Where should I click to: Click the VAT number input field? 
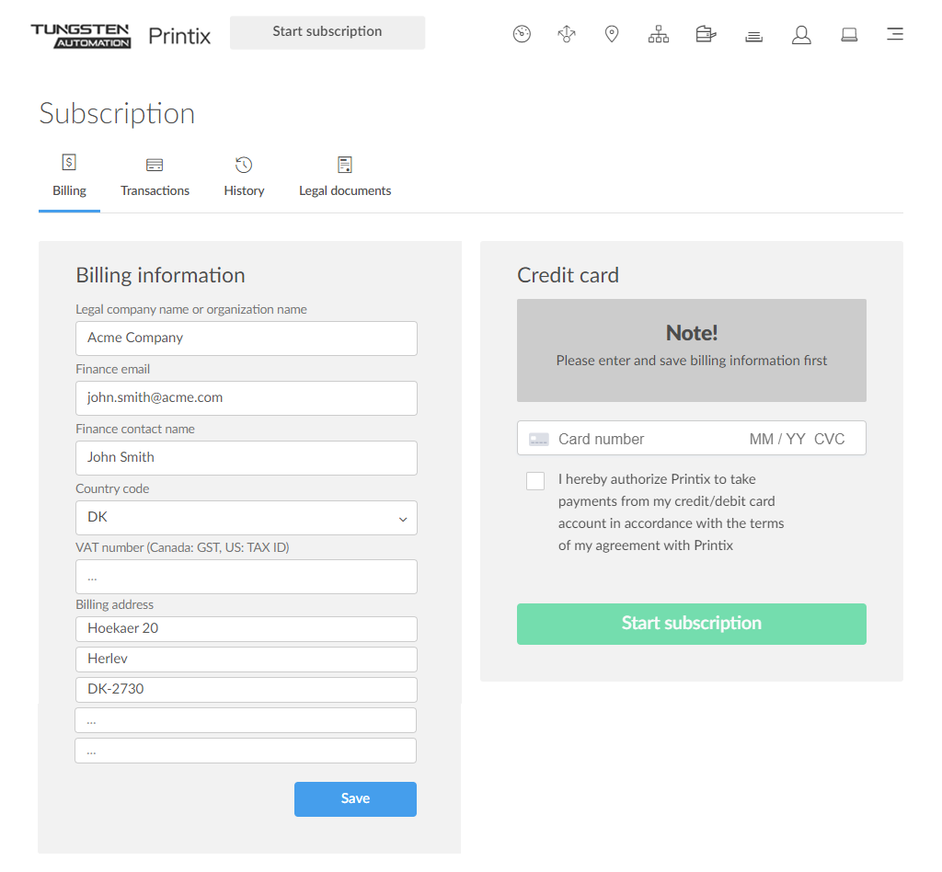pos(247,577)
